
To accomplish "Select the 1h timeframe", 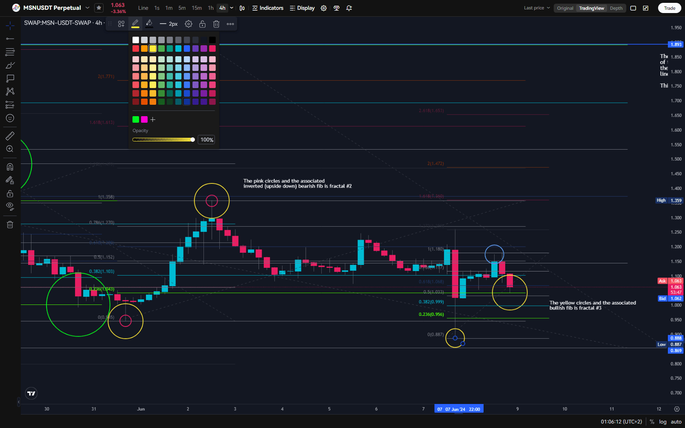I will point(210,8).
